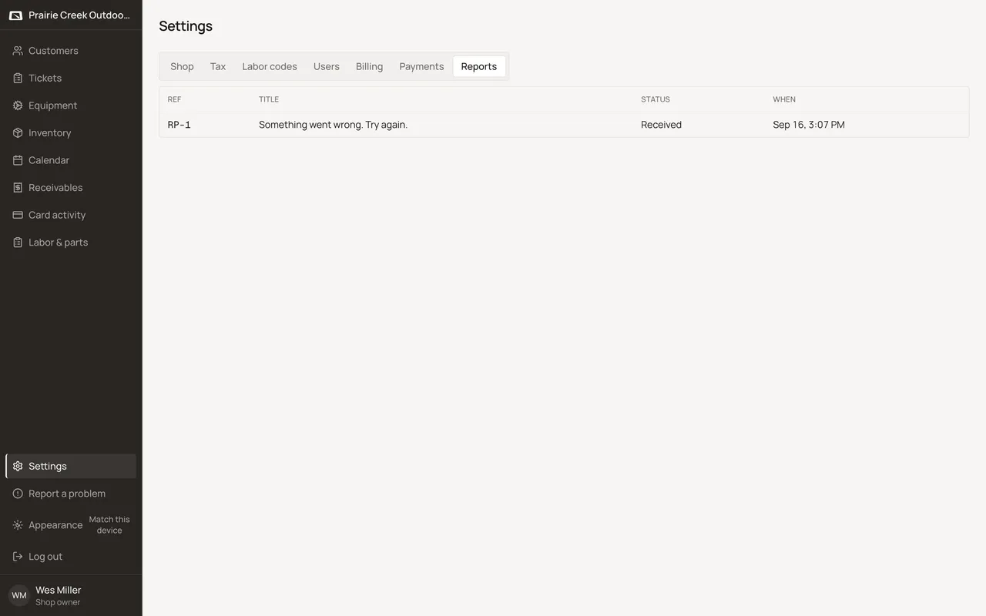This screenshot has width=986, height=616.
Task: Click the Wes Miller profile name
Action: point(59,590)
